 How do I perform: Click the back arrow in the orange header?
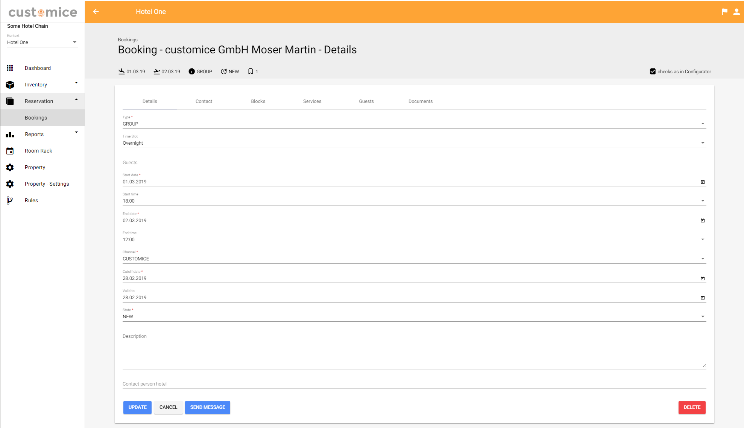tap(96, 12)
